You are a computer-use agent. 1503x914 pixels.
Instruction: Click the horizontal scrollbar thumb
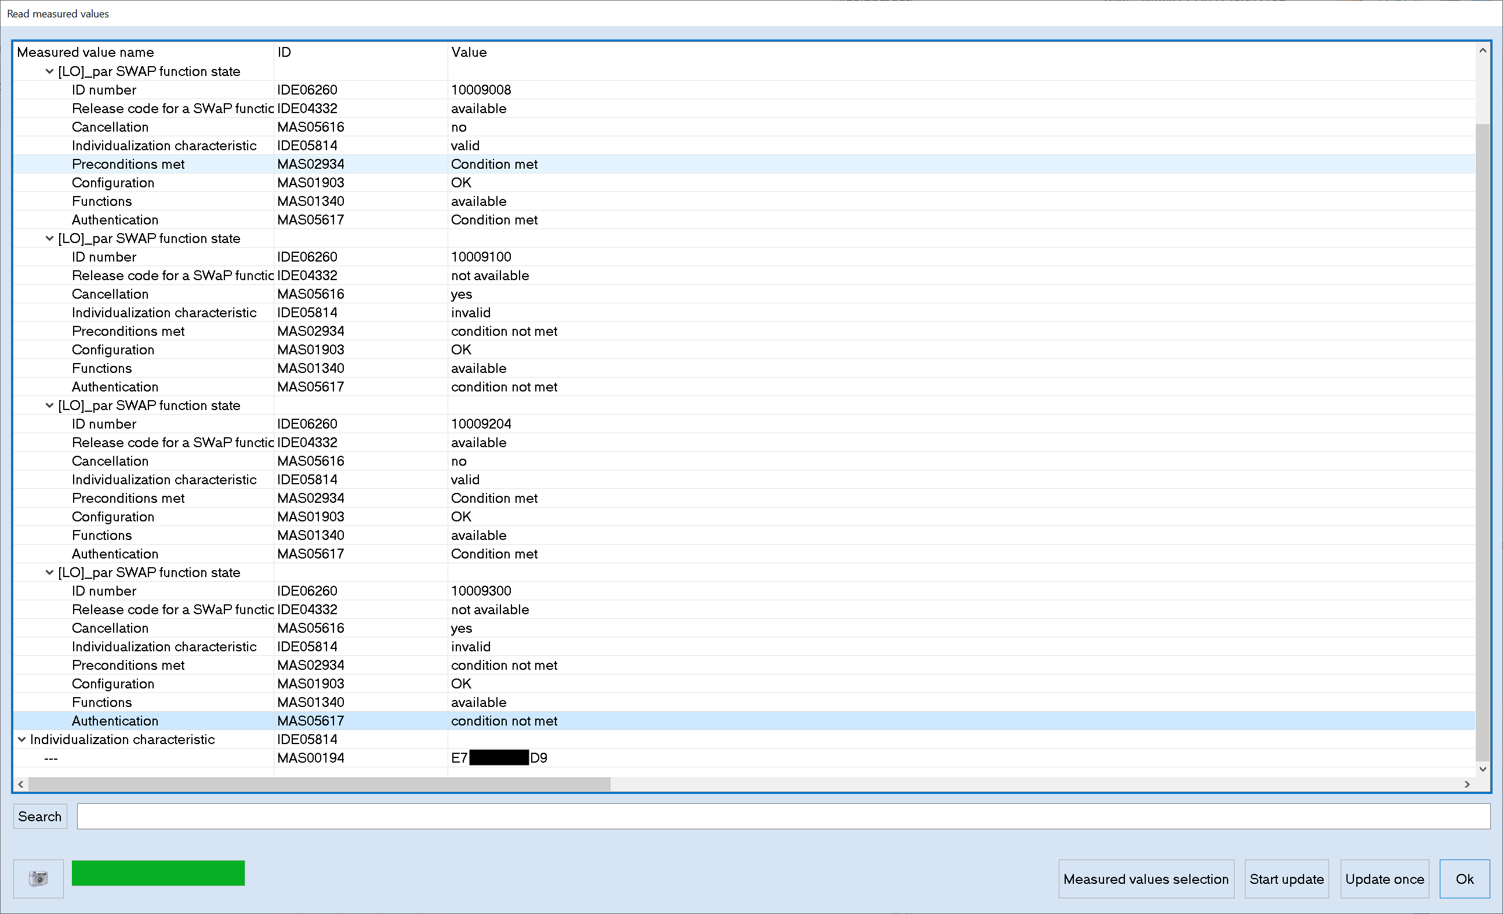point(318,784)
